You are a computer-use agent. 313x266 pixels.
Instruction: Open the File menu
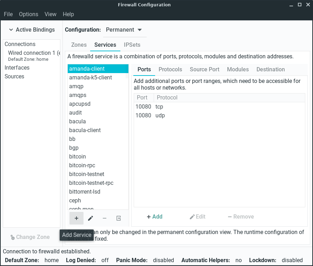(8, 14)
